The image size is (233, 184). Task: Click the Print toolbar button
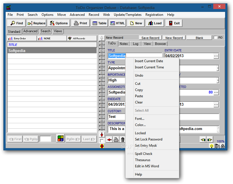(80, 23)
